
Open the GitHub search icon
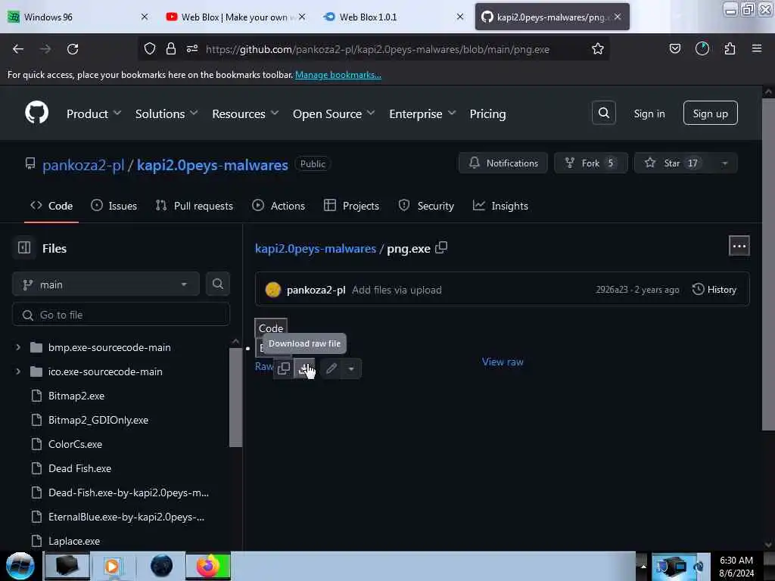point(603,113)
